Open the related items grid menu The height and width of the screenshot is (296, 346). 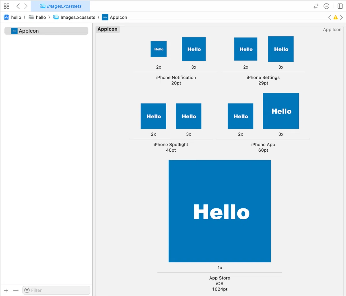(7, 6)
